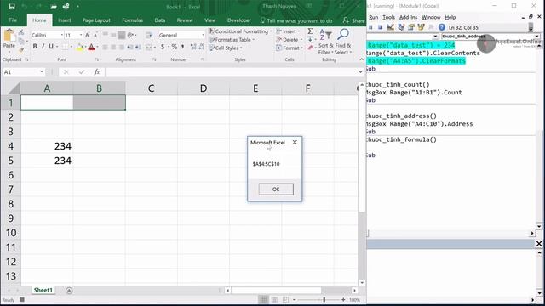Select the Sheet1 worksheet tab
Screen dimensions: 545x306
point(43,290)
